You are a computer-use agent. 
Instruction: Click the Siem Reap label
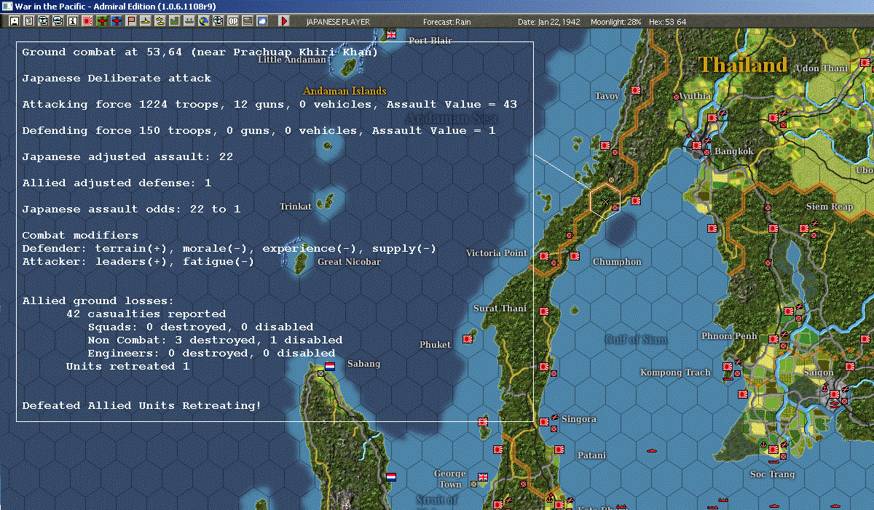click(830, 207)
